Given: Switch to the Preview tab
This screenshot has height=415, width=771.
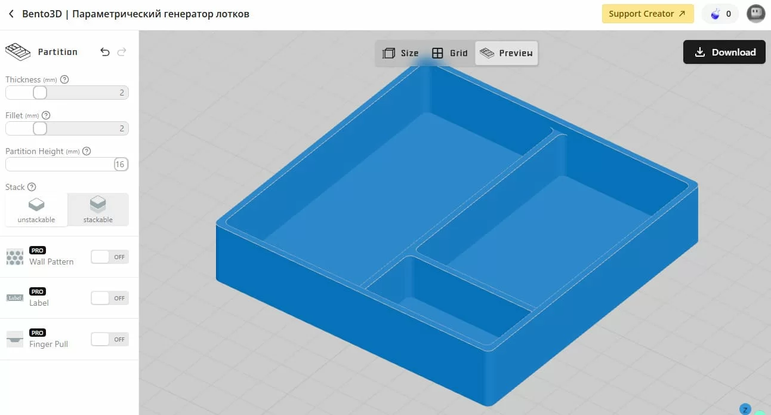Looking at the screenshot, I should 507,53.
